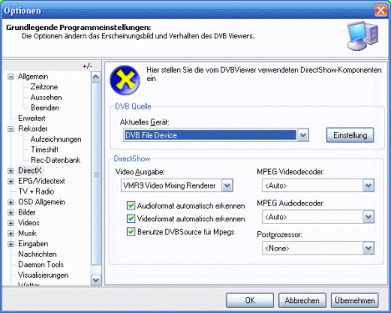Select Erweitert in the tree

click(32, 119)
